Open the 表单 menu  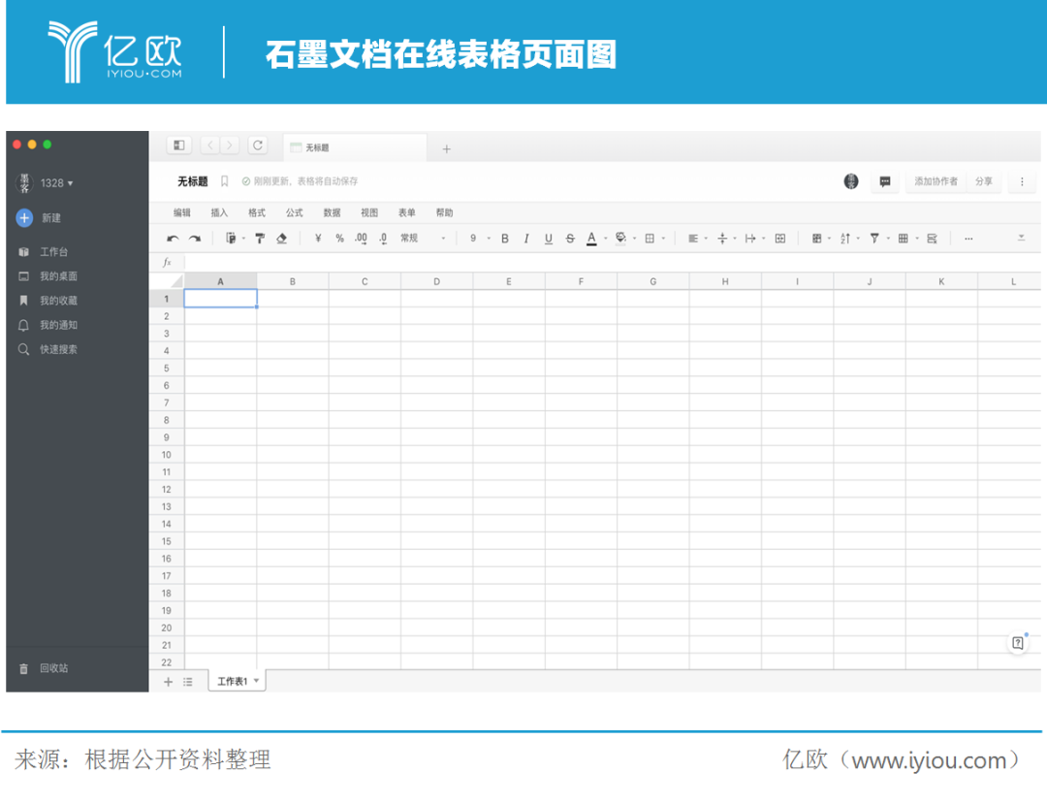point(406,212)
